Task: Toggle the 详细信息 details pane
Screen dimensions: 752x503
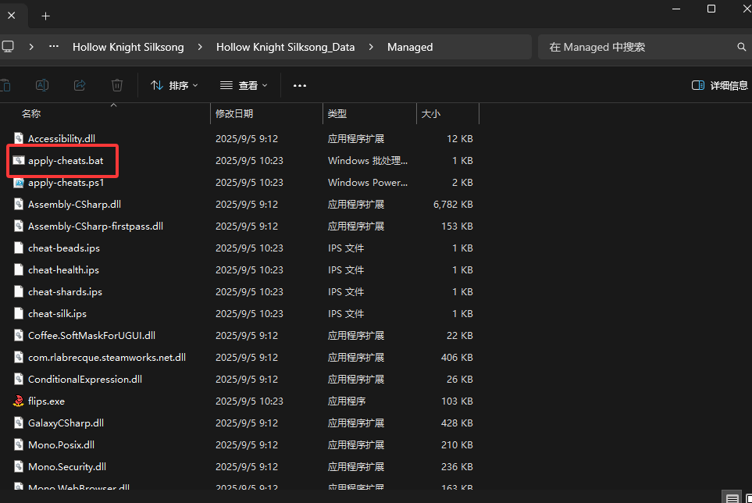Action: (719, 85)
